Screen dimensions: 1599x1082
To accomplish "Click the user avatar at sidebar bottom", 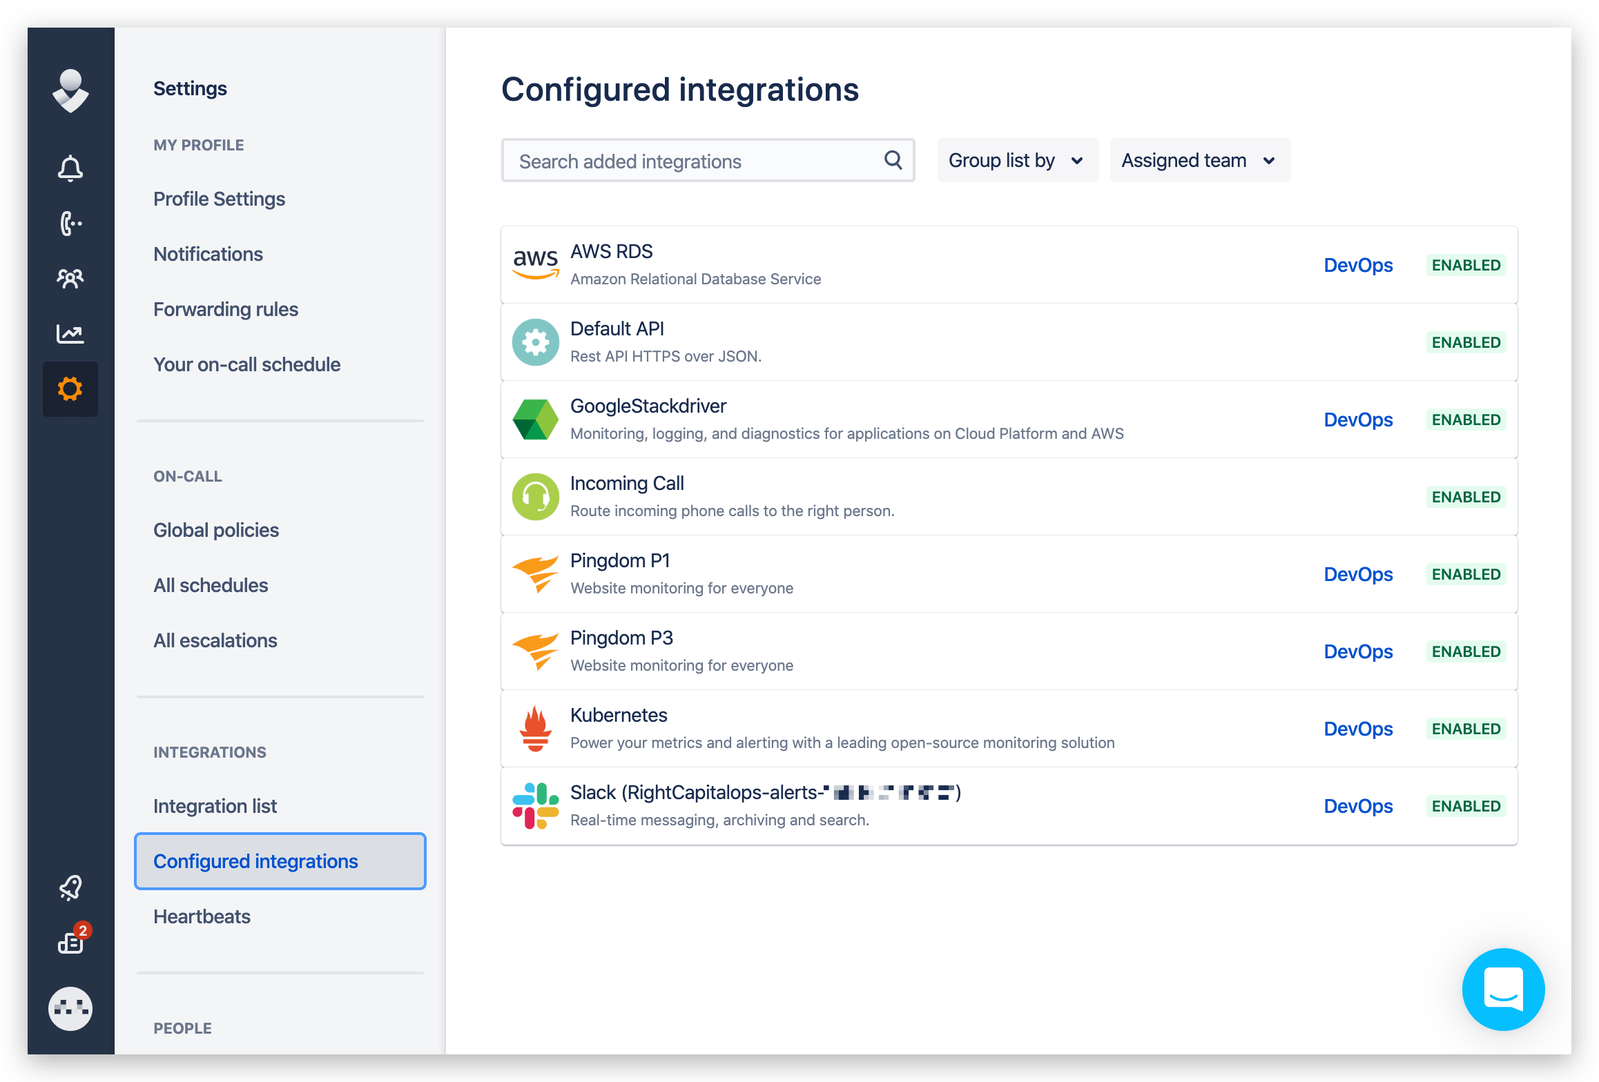I will [x=70, y=1009].
